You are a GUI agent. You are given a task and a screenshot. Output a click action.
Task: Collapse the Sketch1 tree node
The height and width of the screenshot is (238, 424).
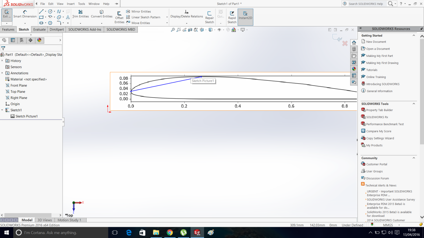pos(2,110)
